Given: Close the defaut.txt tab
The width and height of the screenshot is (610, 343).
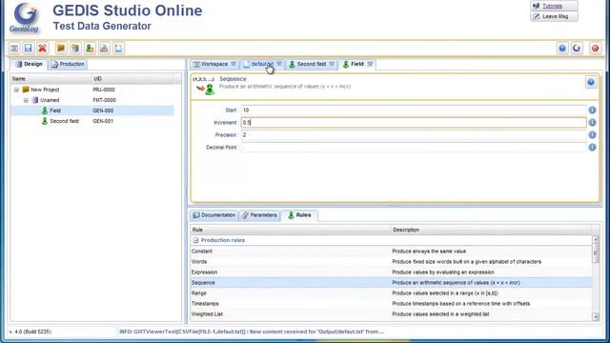Looking at the screenshot, I should [x=279, y=64].
